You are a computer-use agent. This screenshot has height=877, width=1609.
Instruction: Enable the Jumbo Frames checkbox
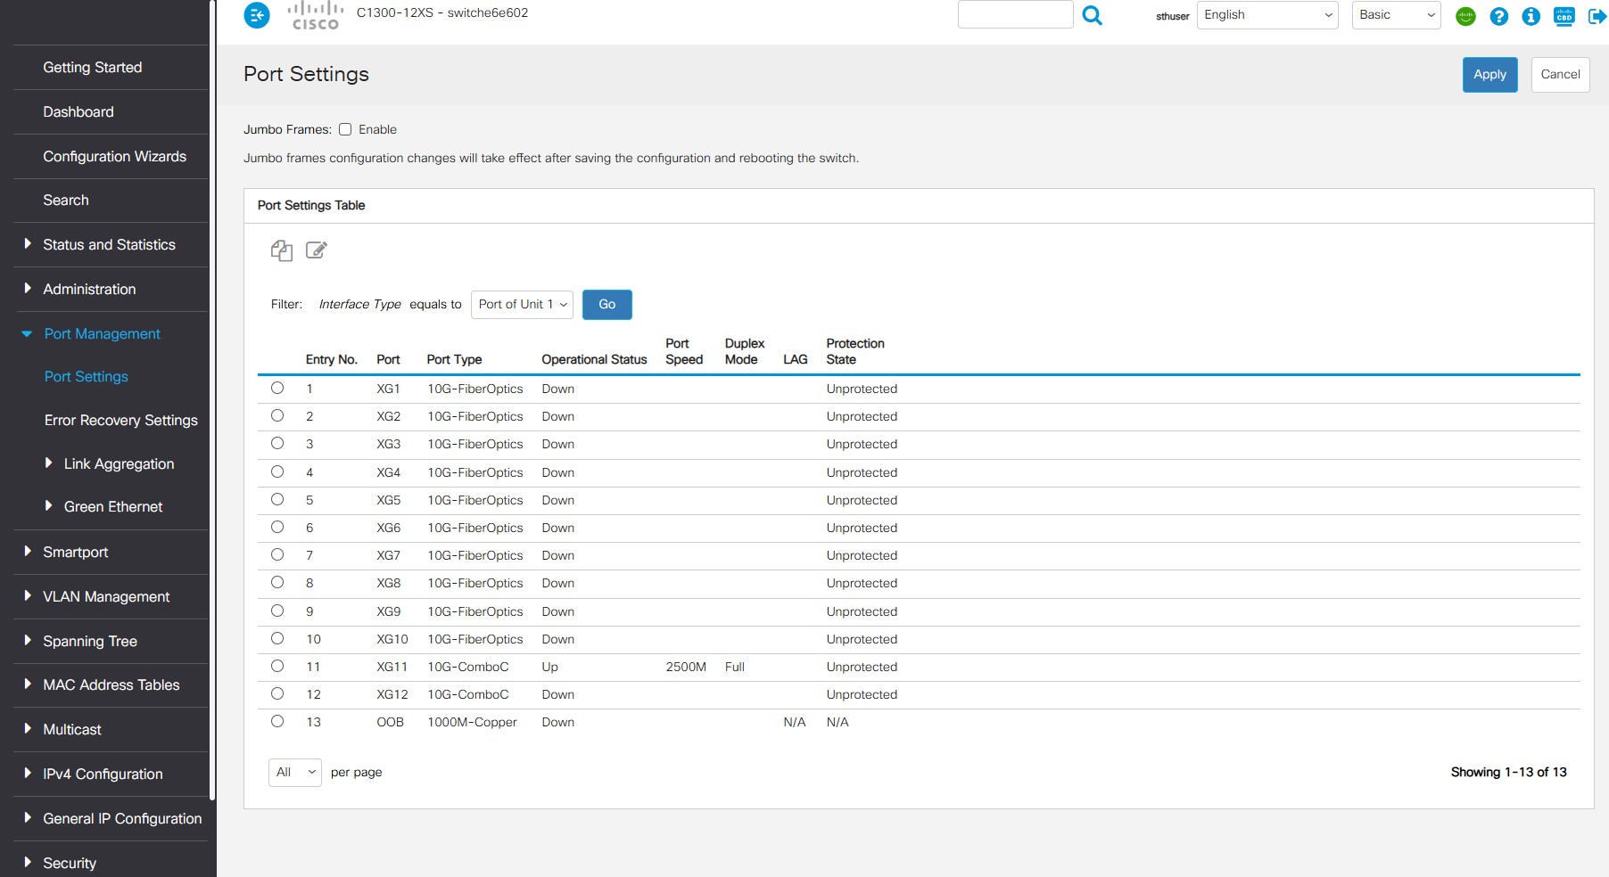pos(345,129)
